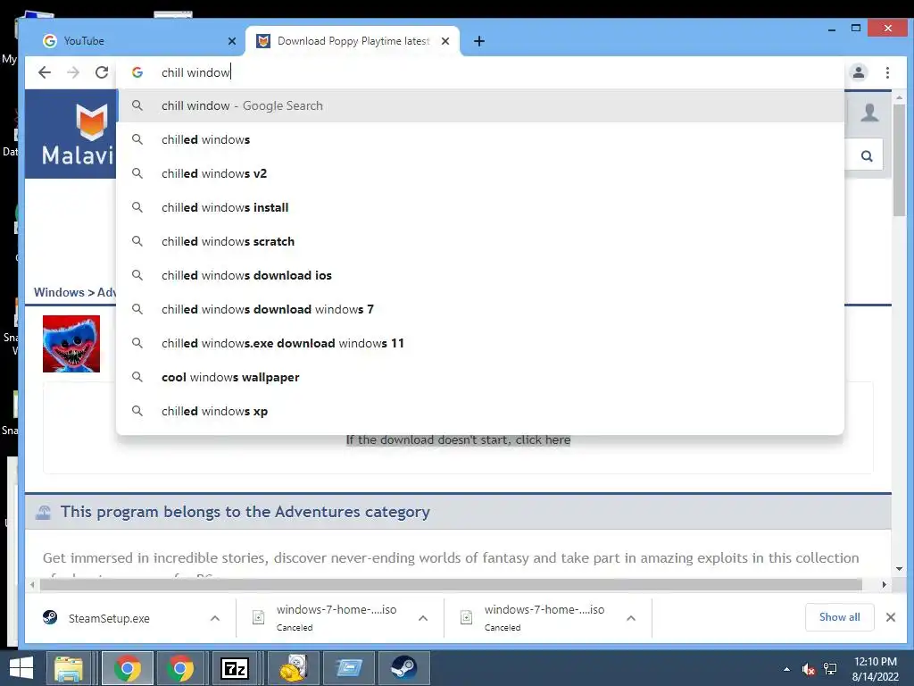This screenshot has width=914, height=686.
Task: Click the Poppy Playtime thumbnail image
Action: tap(71, 344)
